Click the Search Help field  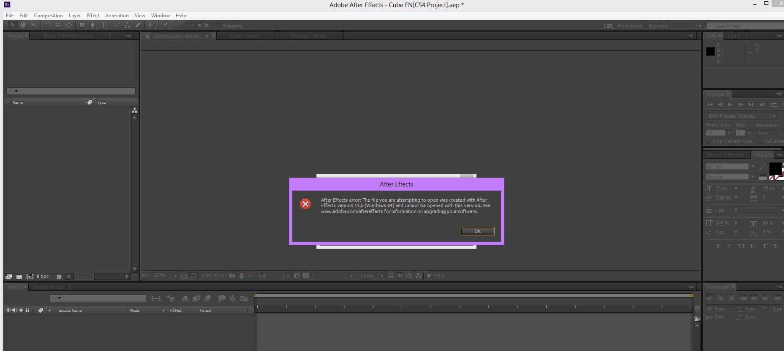[x=746, y=26]
